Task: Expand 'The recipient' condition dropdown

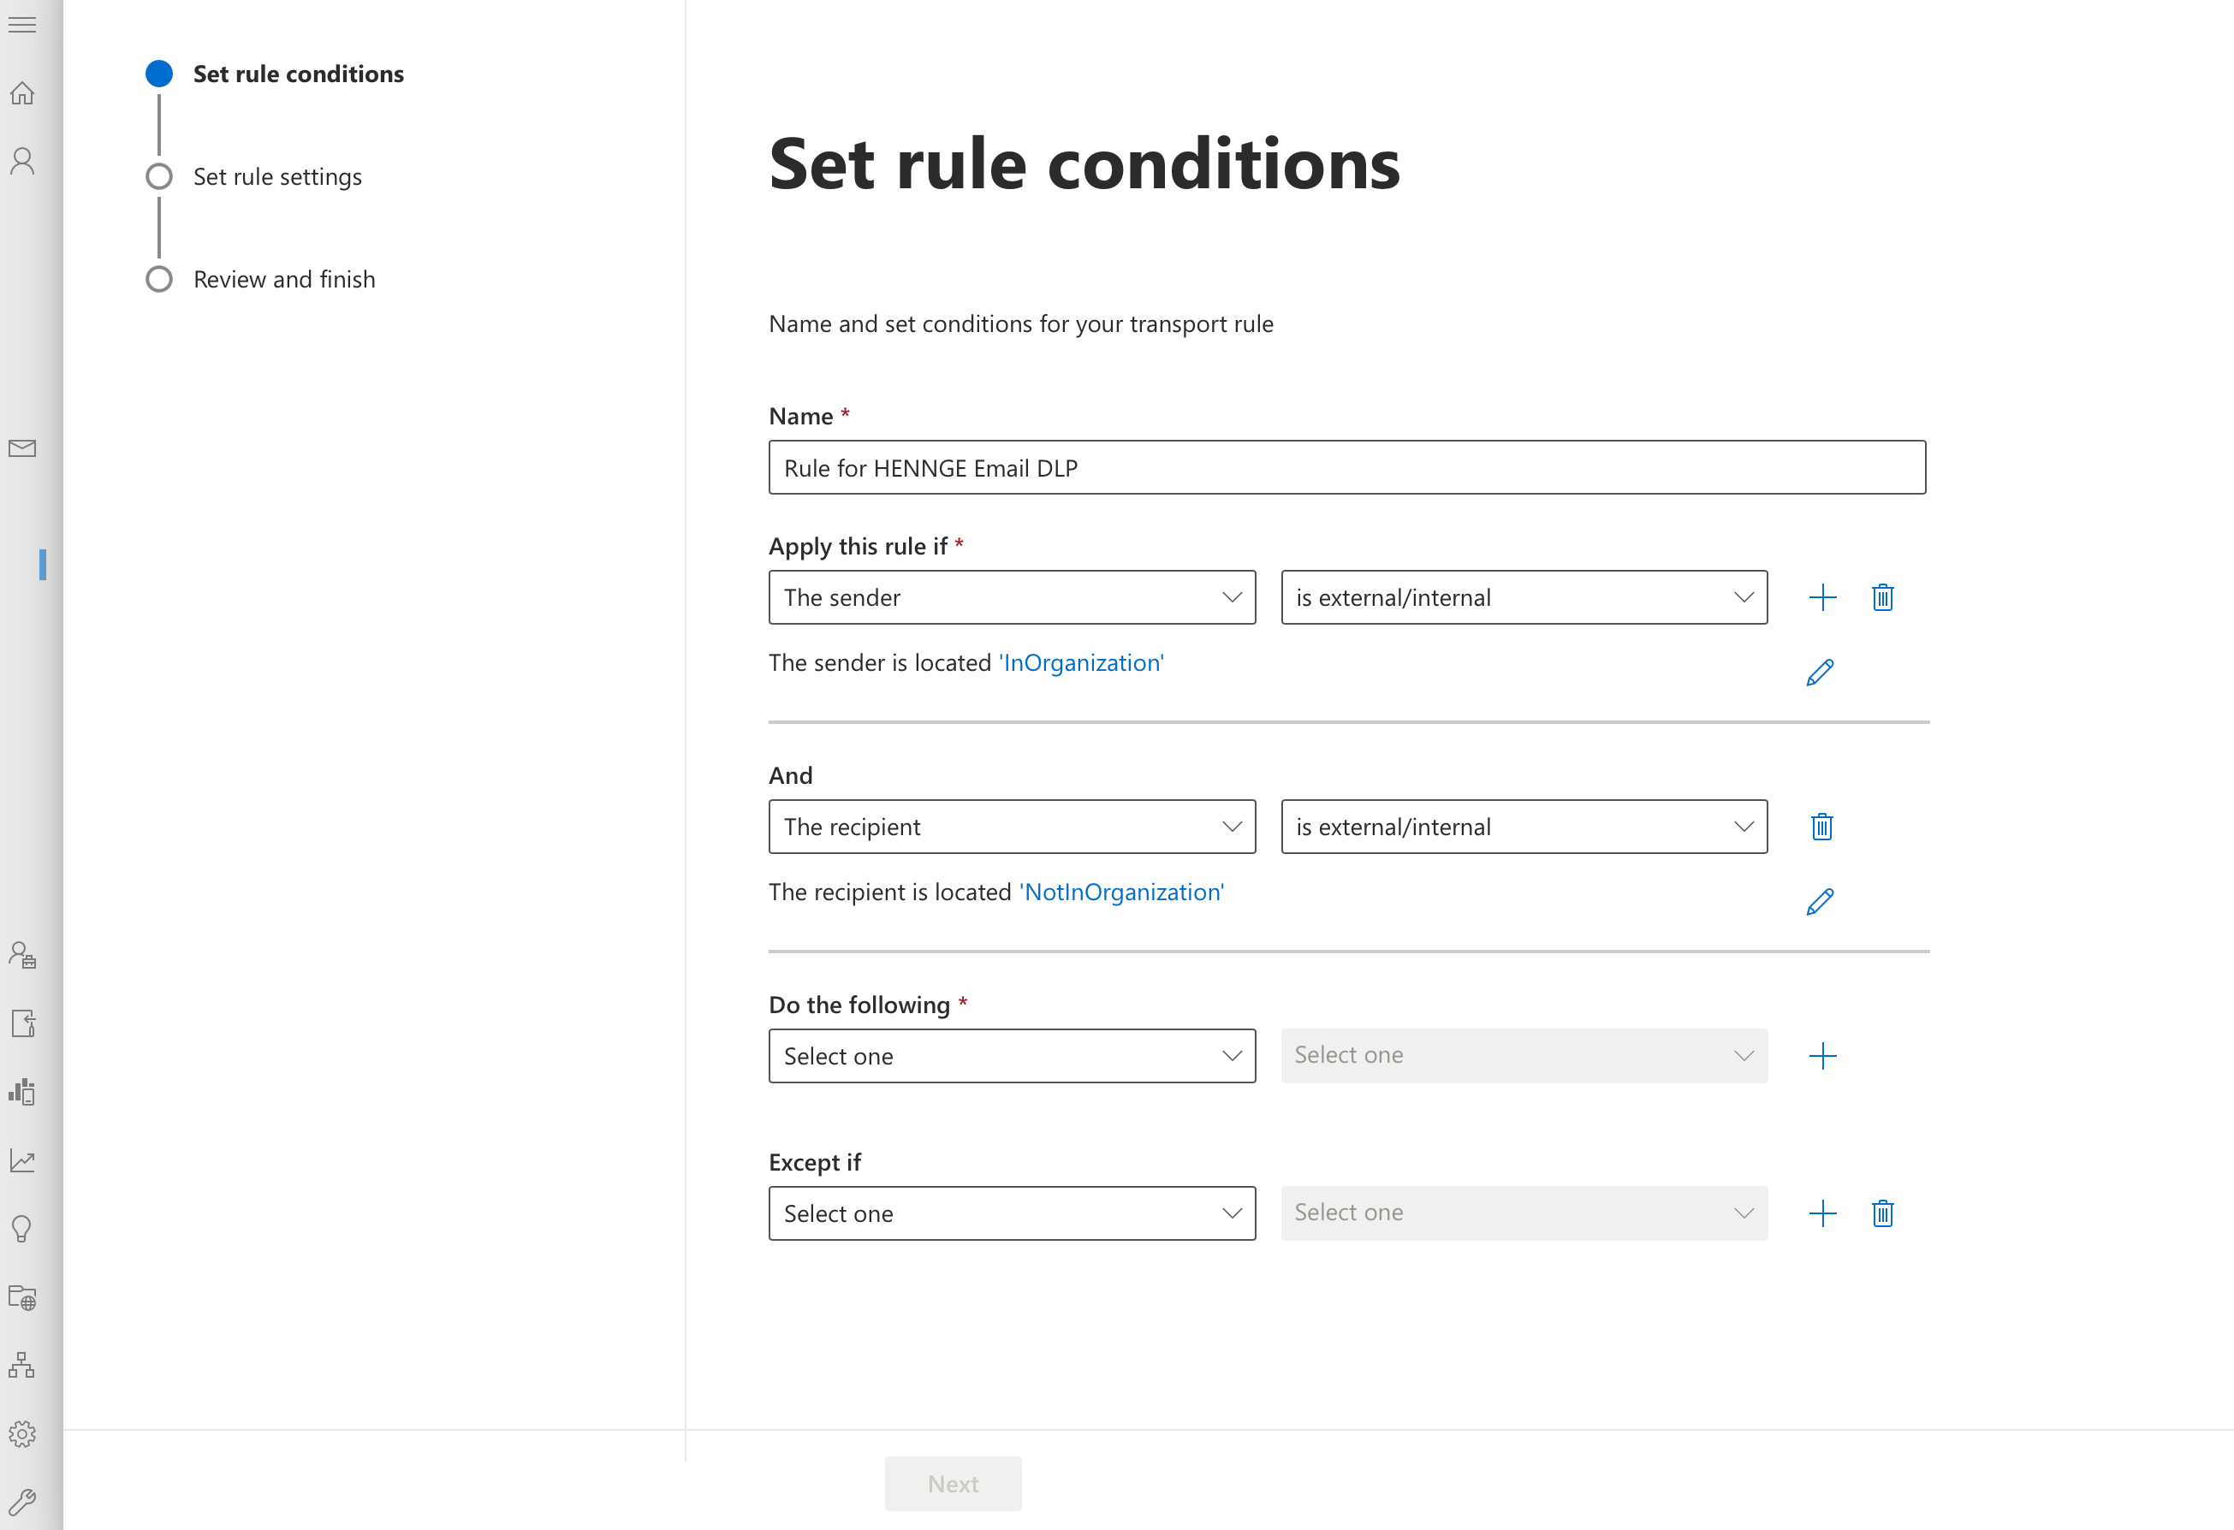Action: point(1013,827)
